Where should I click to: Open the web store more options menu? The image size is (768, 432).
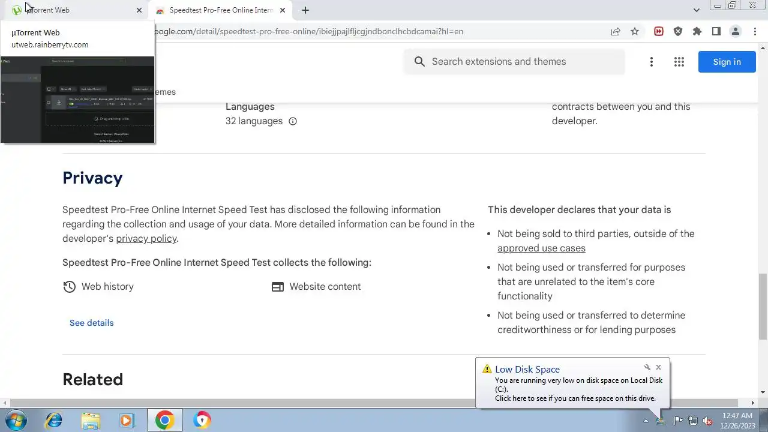click(x=652, y=62)
